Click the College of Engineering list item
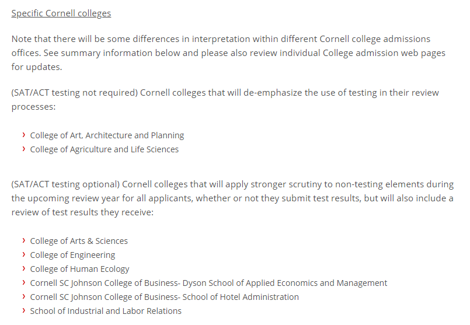This screenshot has height=325, width=470. point(72,255)
